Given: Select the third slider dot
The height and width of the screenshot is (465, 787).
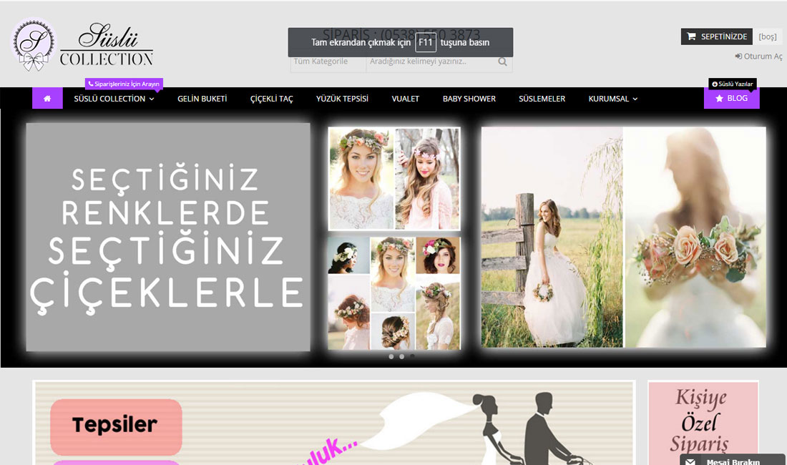Looking at the screenshot, I should pos(412,357).
